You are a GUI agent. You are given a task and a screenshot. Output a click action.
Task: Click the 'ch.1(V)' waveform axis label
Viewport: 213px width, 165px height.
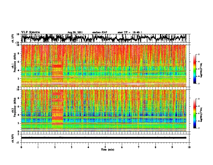coord(13,38)
